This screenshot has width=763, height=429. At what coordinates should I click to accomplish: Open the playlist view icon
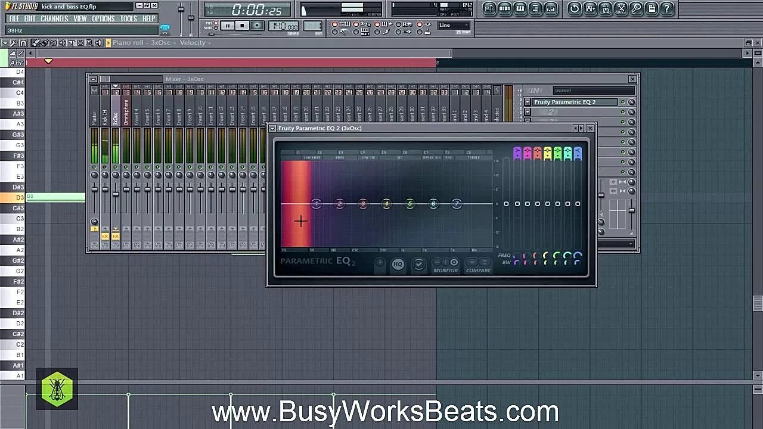click(489, 8)
